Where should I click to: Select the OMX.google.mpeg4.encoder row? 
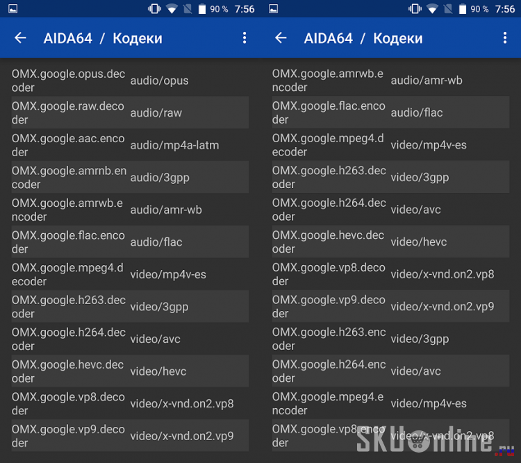390,403
